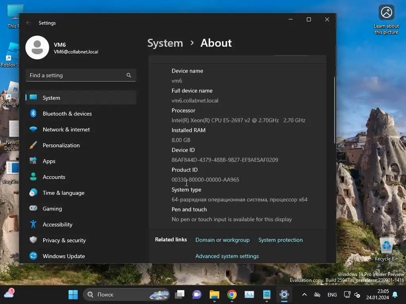Click the Settings gear on taskbar

284,294
